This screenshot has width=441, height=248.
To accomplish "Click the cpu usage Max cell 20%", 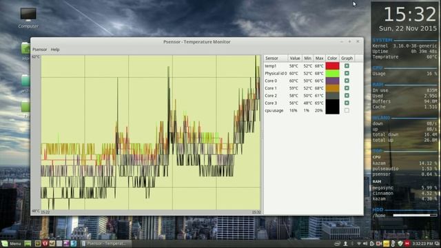I will coord(318,110).
